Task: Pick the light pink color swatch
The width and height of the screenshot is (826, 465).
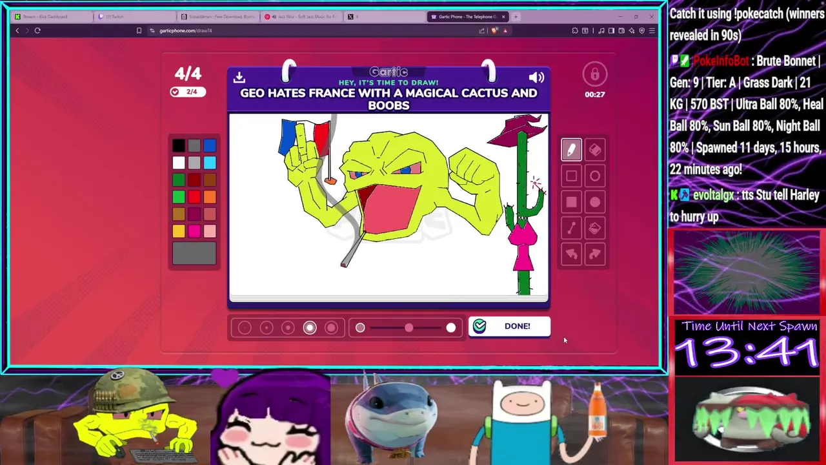Action: (x=210, y=231)
